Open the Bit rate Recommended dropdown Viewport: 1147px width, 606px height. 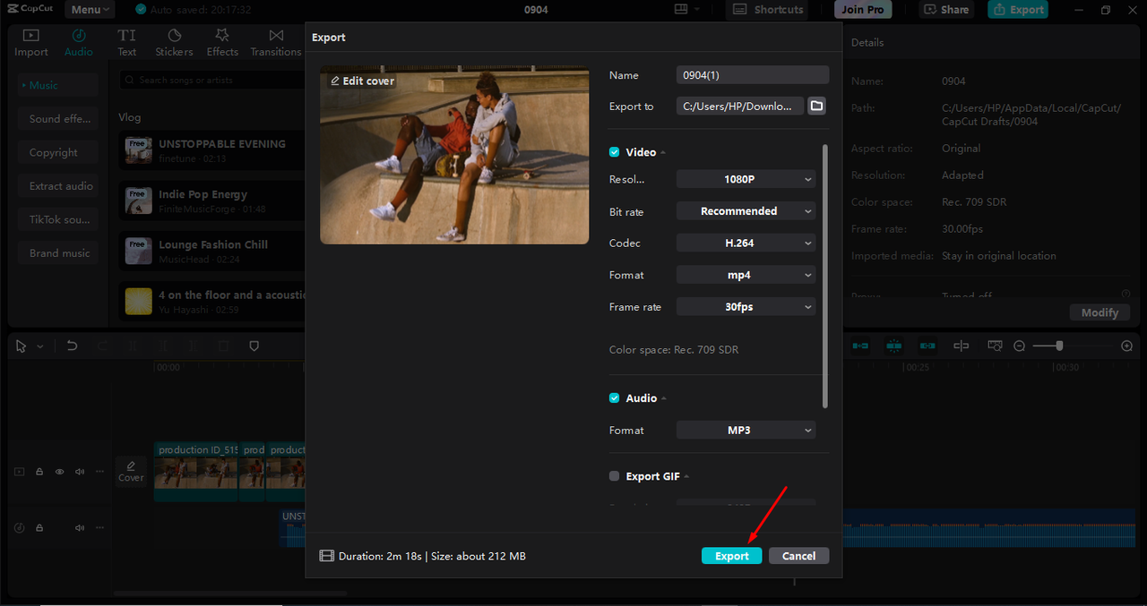click(746, 211)
